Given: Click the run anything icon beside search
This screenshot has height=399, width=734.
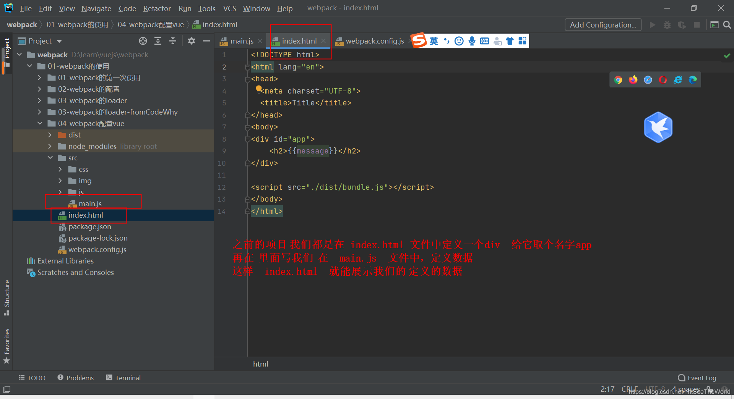Looking at the screenshot, I should 714,25.
